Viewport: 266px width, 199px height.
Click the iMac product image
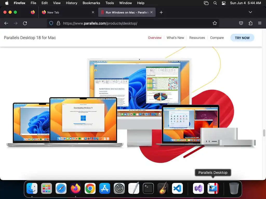point(139,102)
